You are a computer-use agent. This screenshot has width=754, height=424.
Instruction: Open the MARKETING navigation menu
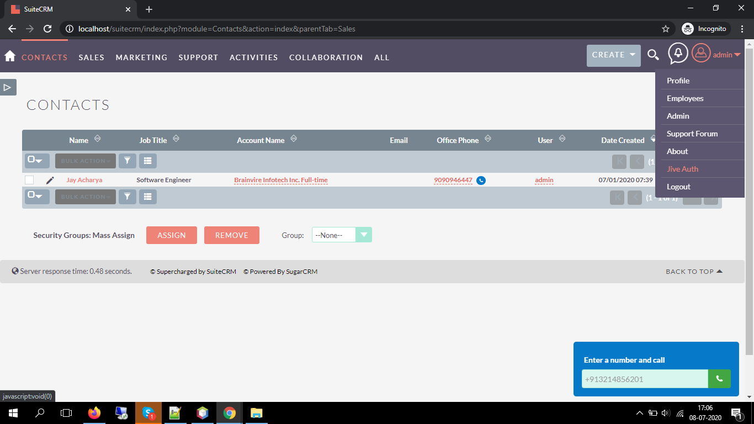pos(141,57)
